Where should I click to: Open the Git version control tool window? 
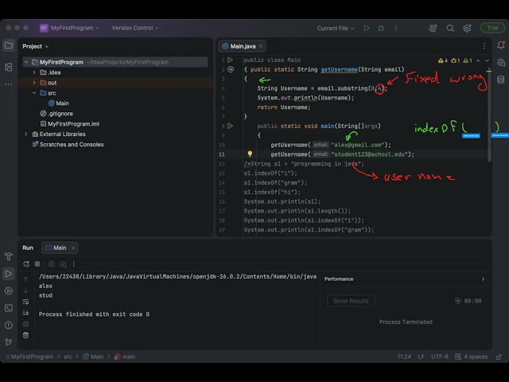[9, 341]
